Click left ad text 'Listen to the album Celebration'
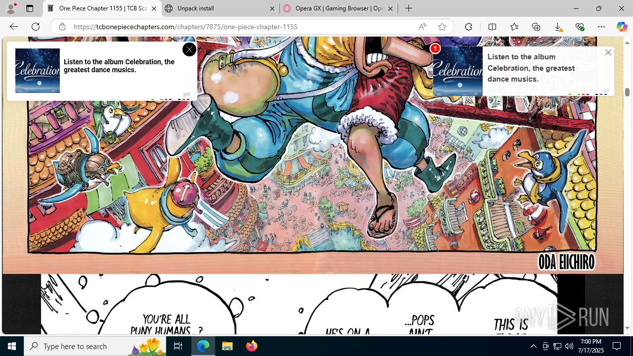Image resolution: width=633 pixels, height=356 pixels. (119, 66)
